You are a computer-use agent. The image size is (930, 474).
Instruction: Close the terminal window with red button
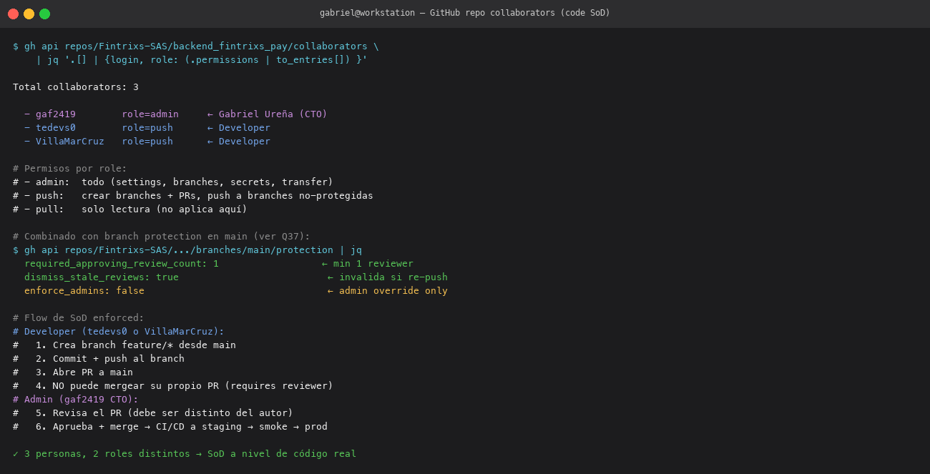(13, 14)
